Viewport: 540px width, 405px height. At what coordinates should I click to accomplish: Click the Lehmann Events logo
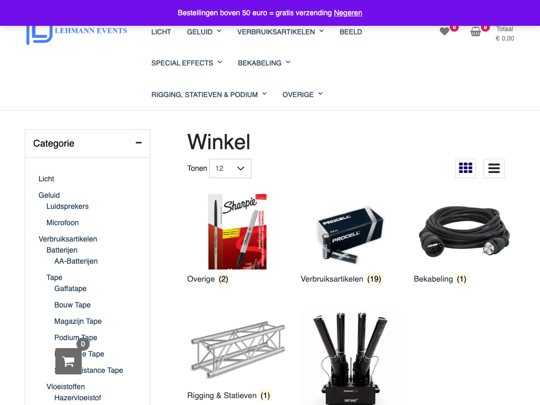coord(77,34)
